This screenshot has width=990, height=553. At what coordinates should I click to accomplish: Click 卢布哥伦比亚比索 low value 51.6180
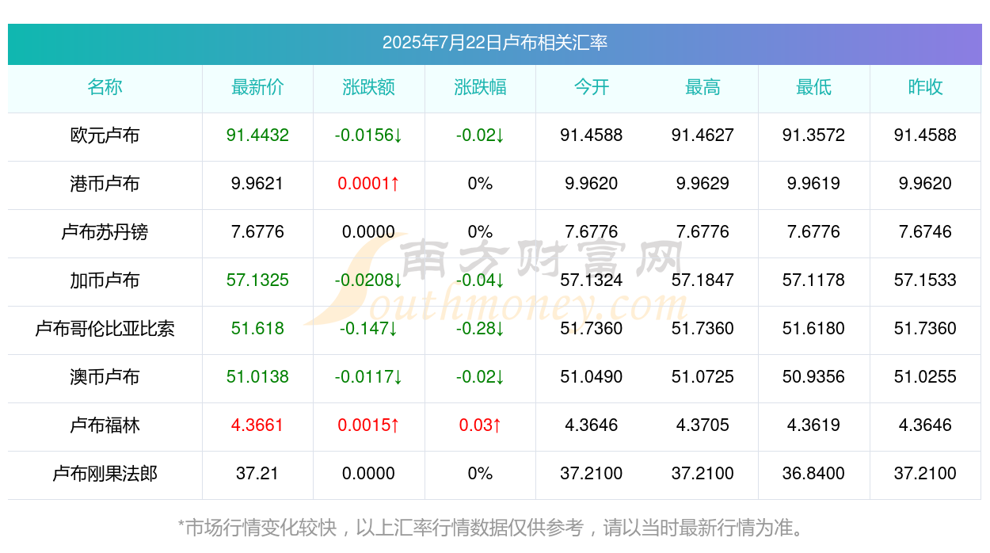tap(813, 329)
